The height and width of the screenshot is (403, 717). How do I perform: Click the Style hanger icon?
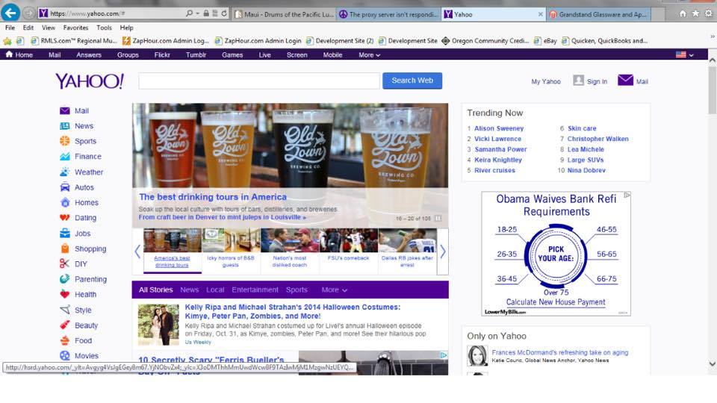click(64, 310)
